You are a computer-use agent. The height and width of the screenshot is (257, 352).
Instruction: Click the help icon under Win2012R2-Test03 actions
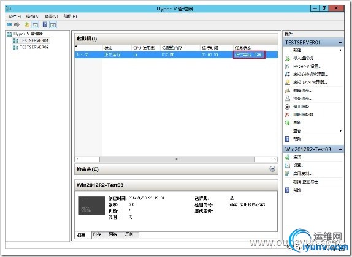[x=287, y=190]
